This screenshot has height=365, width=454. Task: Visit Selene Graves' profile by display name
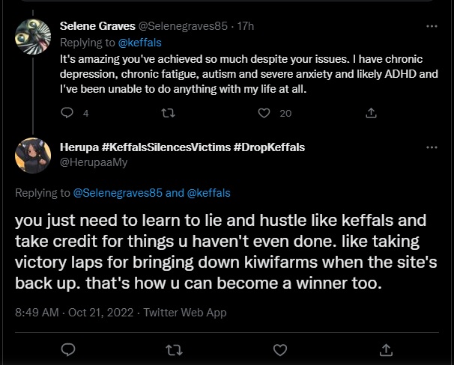97,25
